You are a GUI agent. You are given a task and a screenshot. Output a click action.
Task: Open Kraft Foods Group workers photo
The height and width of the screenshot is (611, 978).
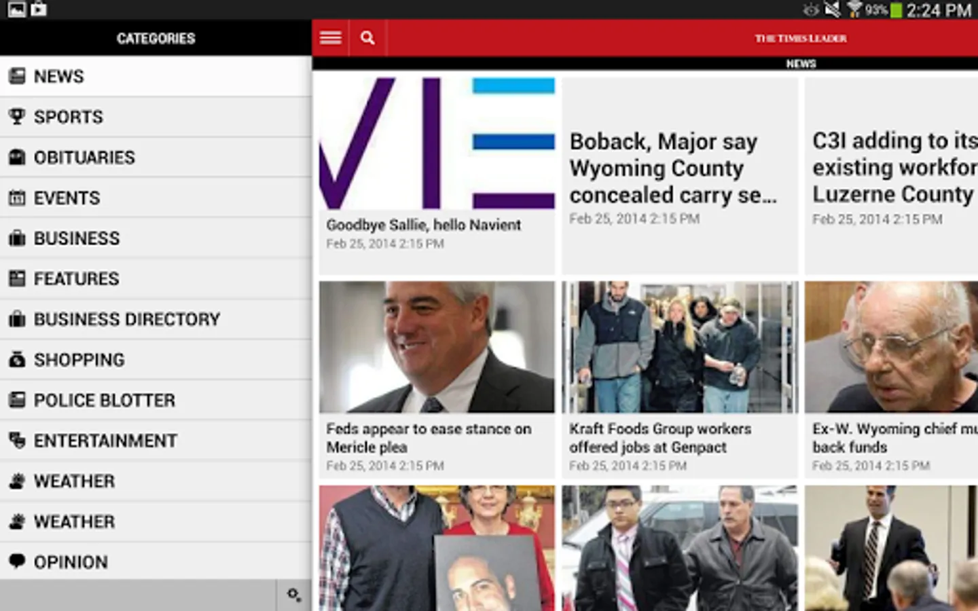tap(680, 347)
